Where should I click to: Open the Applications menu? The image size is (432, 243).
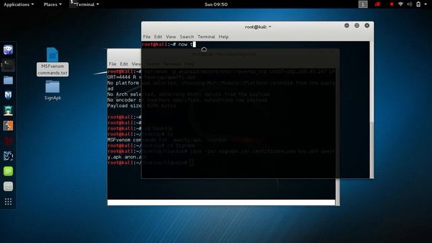click(18, 5)
